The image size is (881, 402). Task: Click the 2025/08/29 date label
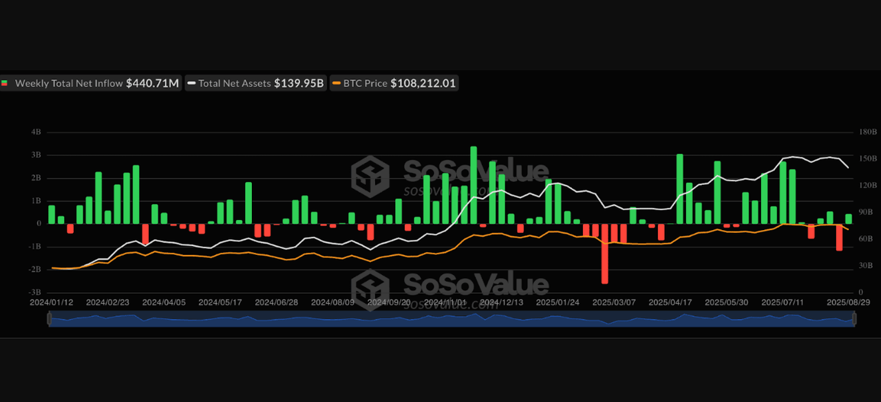848,302
